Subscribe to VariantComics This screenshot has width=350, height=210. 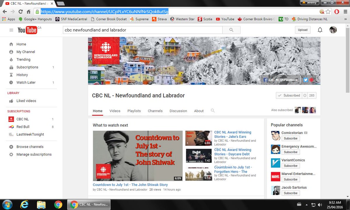(290, 166)
